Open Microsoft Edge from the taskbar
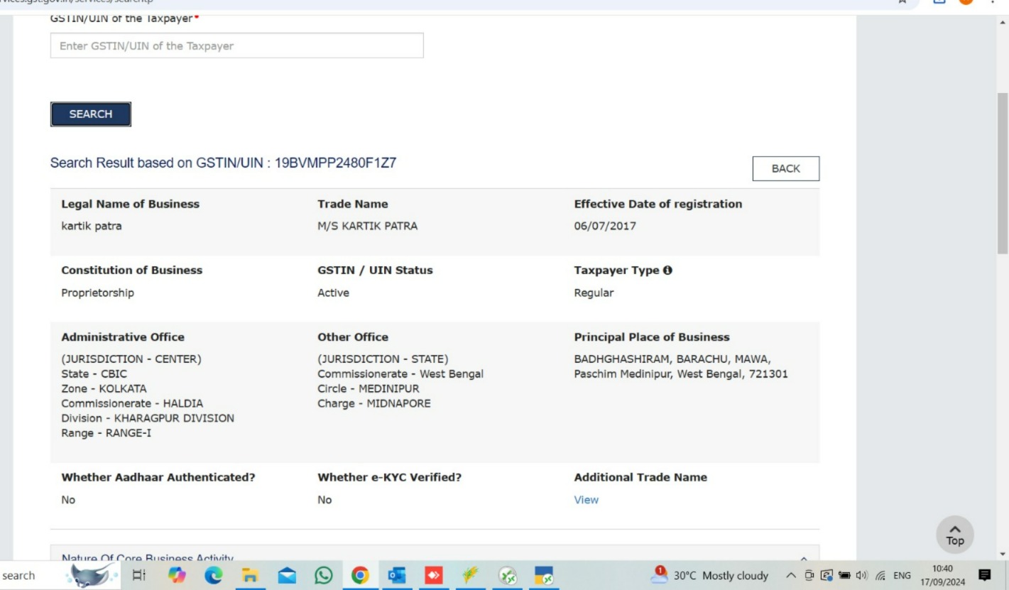 coord(213,575)
